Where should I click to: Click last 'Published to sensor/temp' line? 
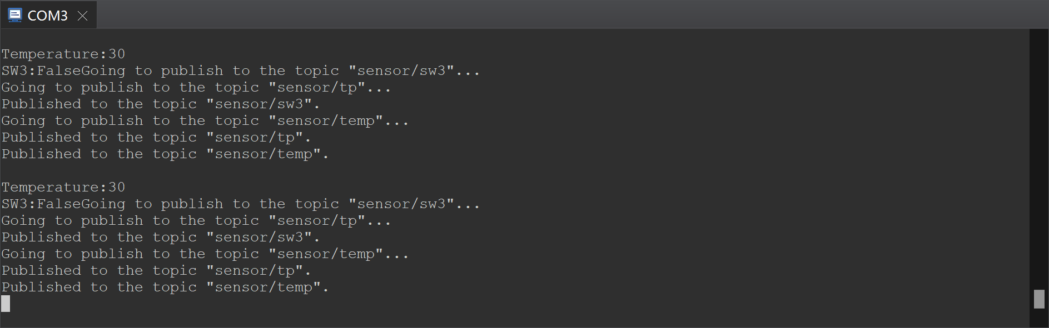165,287
